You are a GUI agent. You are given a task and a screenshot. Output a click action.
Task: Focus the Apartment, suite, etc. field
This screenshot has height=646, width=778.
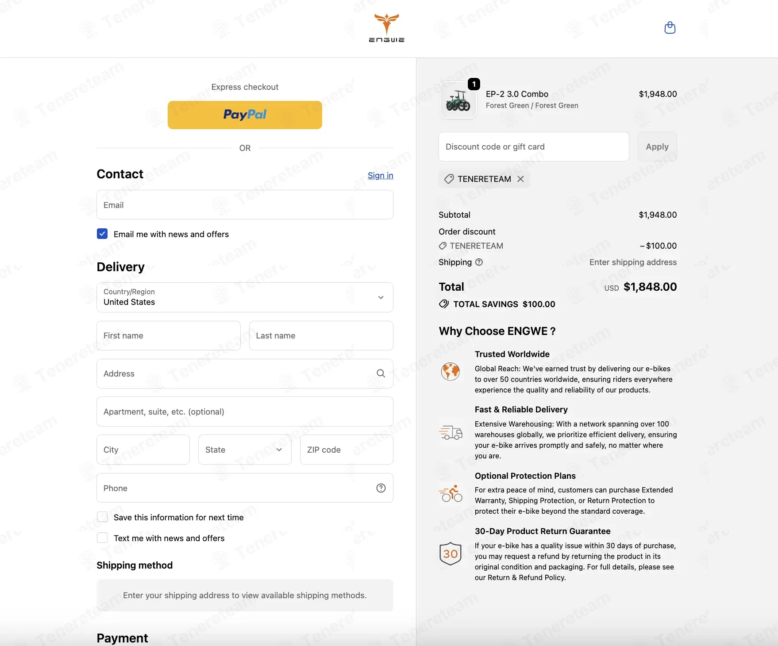point(245,411)
